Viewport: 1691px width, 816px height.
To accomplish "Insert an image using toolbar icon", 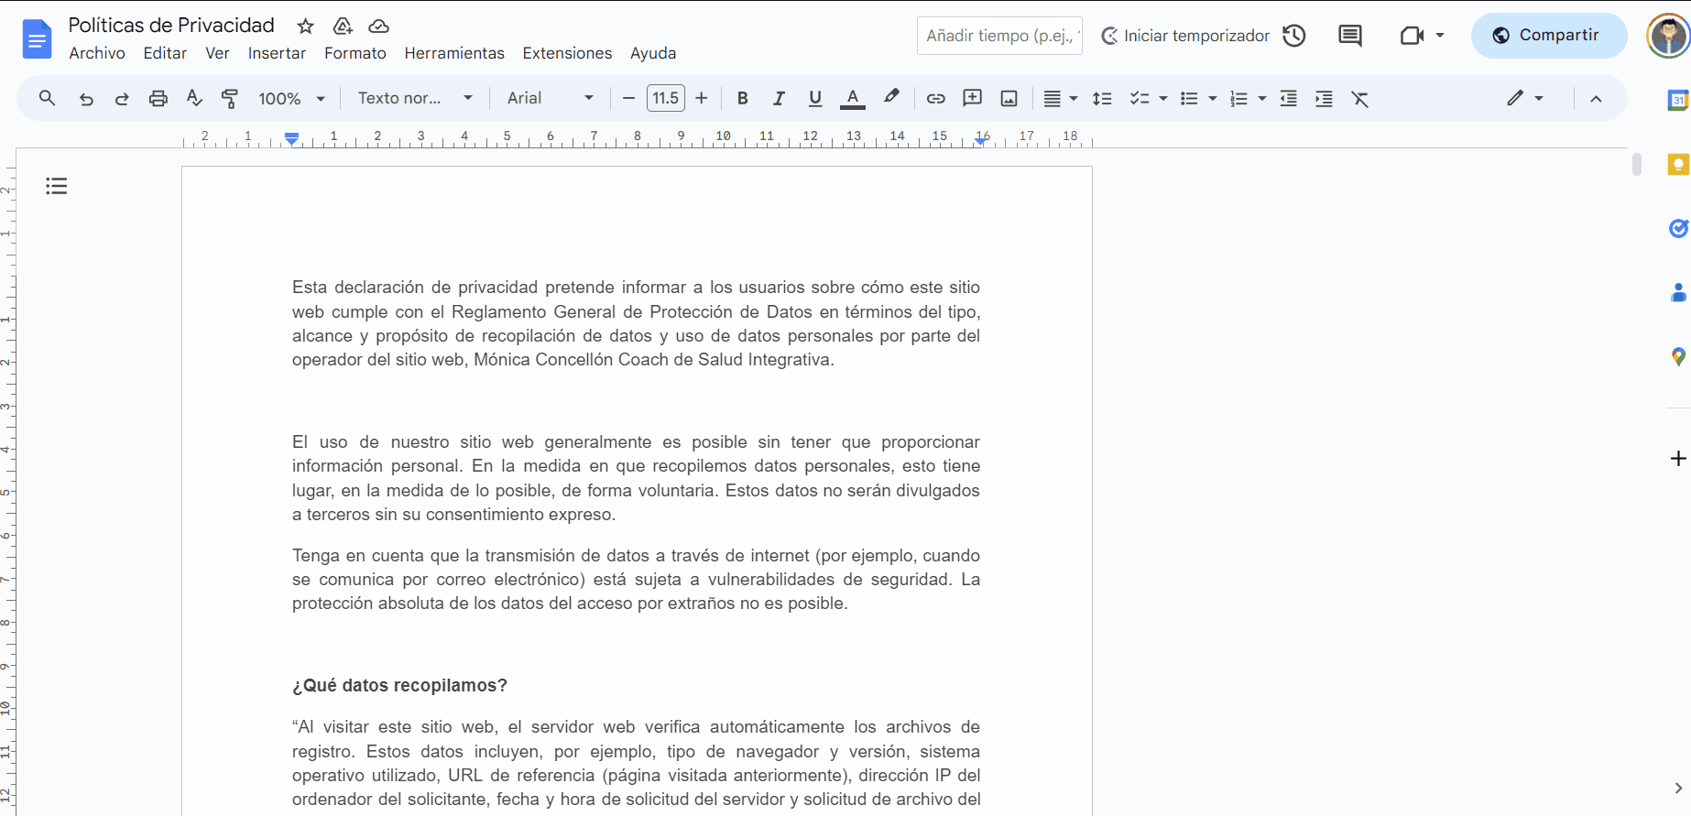I will coord(1009,99).
